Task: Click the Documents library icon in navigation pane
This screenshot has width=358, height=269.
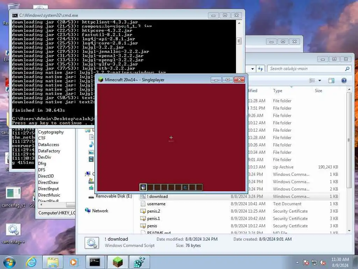Action: [x=91, y=137]
